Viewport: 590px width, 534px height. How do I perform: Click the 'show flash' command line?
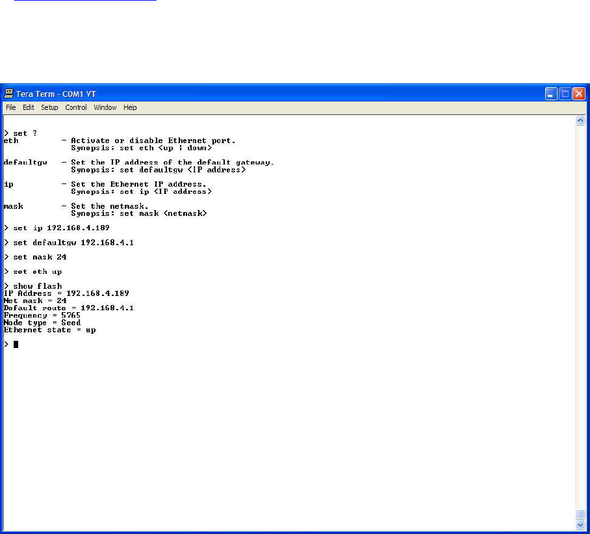[x=32, y=286]
